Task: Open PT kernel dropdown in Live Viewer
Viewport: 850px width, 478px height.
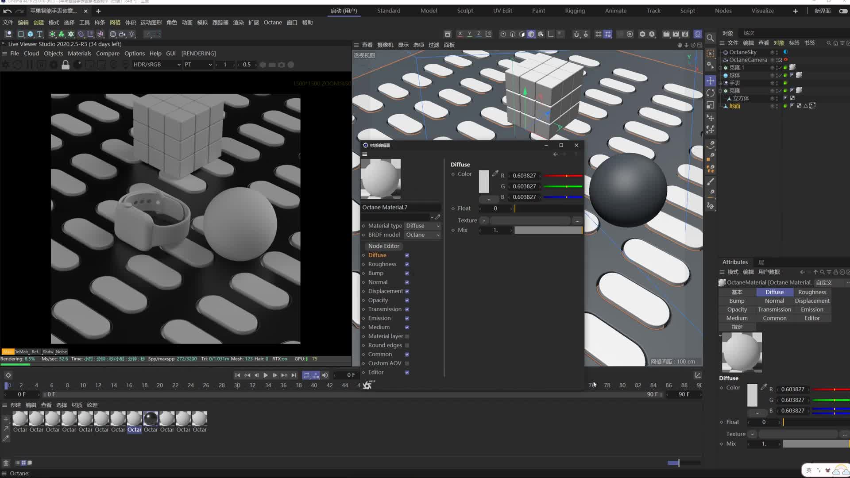Action: pyautogui.click(x=198, y=65)
